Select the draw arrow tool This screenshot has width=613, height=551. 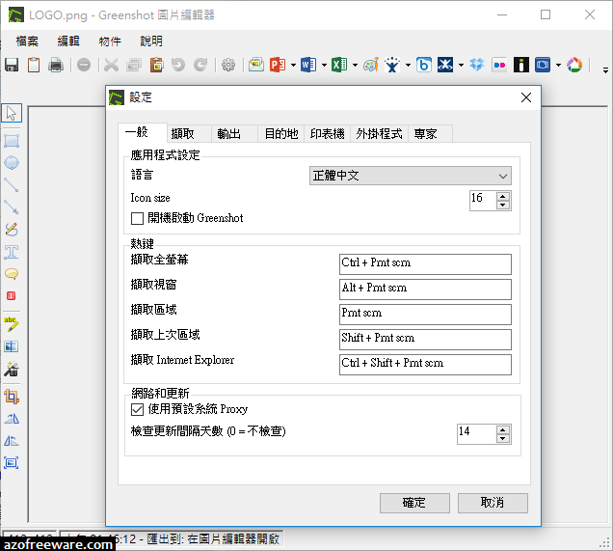(x=12, y=207)
